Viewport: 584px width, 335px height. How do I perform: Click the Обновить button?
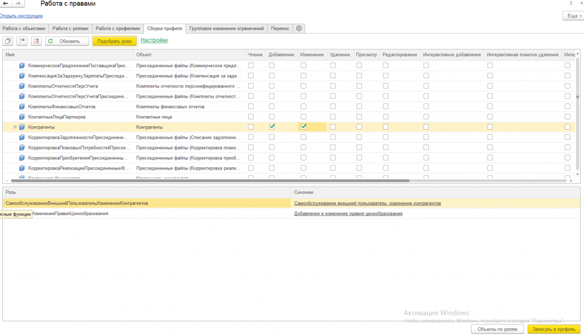67,41
